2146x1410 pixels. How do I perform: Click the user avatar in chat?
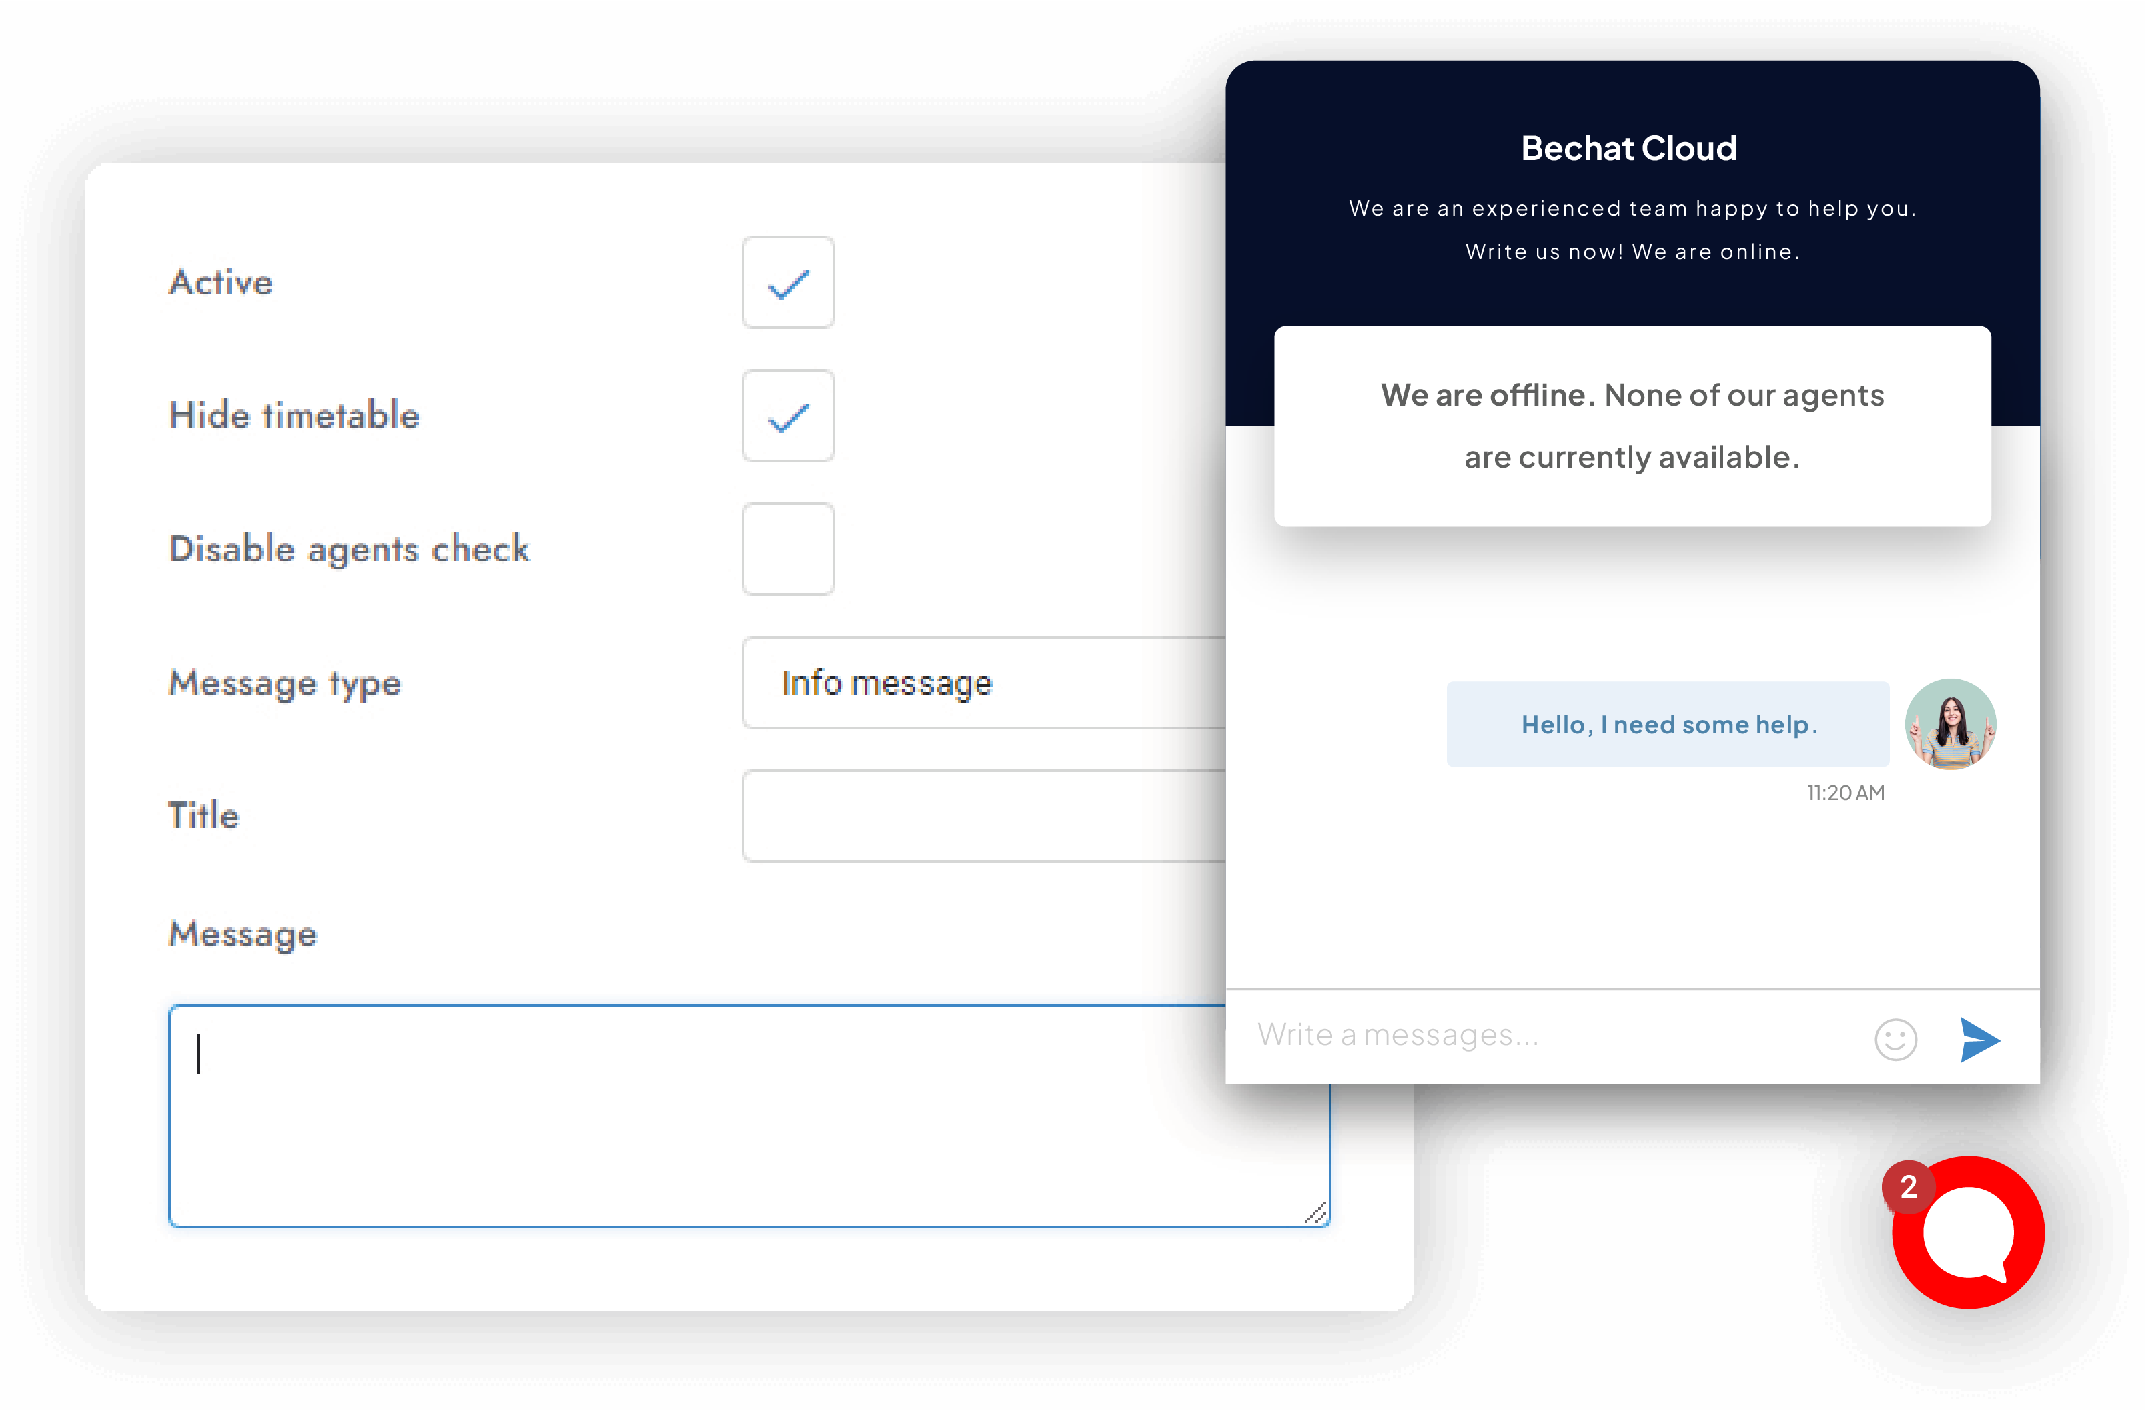[x=1949, y=723]
